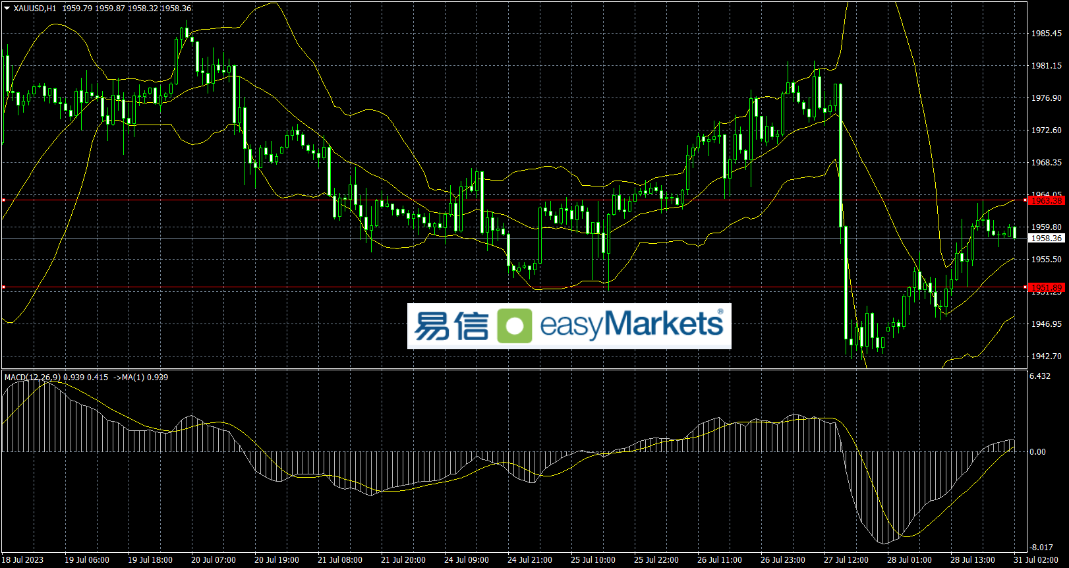
Task: Click the ->MA(1) 0.939 signal label
Action: coord(141,378)
